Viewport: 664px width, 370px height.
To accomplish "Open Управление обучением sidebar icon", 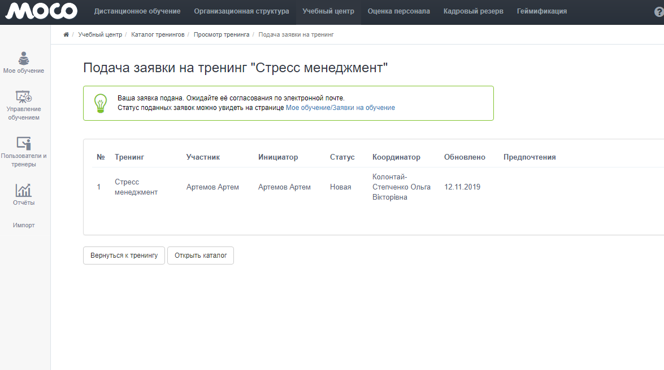I will 24,96.
